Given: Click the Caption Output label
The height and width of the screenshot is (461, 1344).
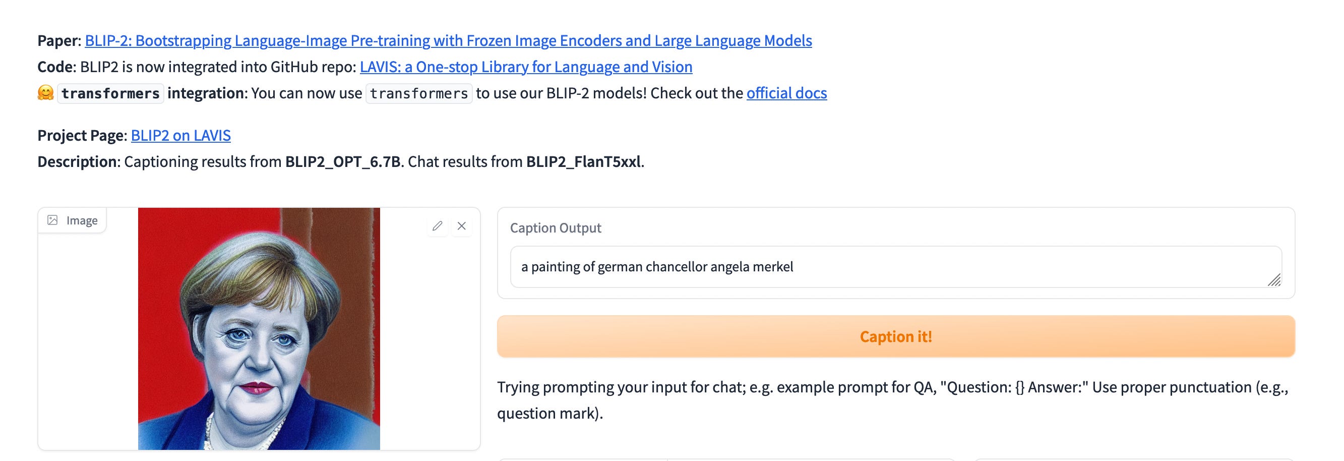Looking at the screenshot, I should point(556,228).
